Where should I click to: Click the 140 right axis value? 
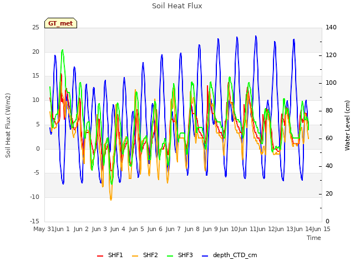[331, 27]
